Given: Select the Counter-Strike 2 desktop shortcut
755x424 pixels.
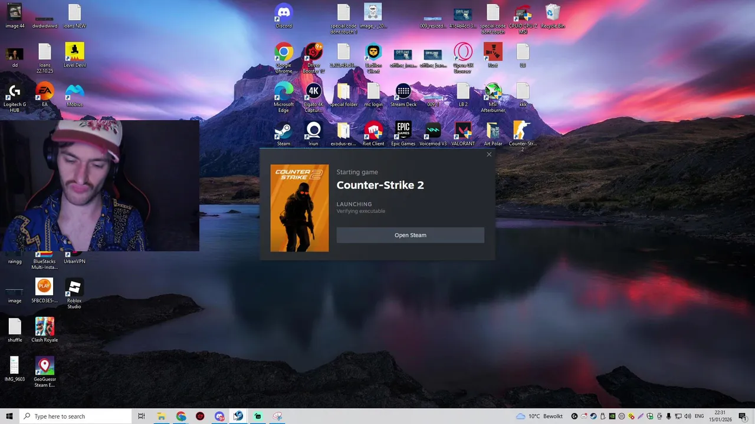Looking at the screenshot, I should click(523, 137).
